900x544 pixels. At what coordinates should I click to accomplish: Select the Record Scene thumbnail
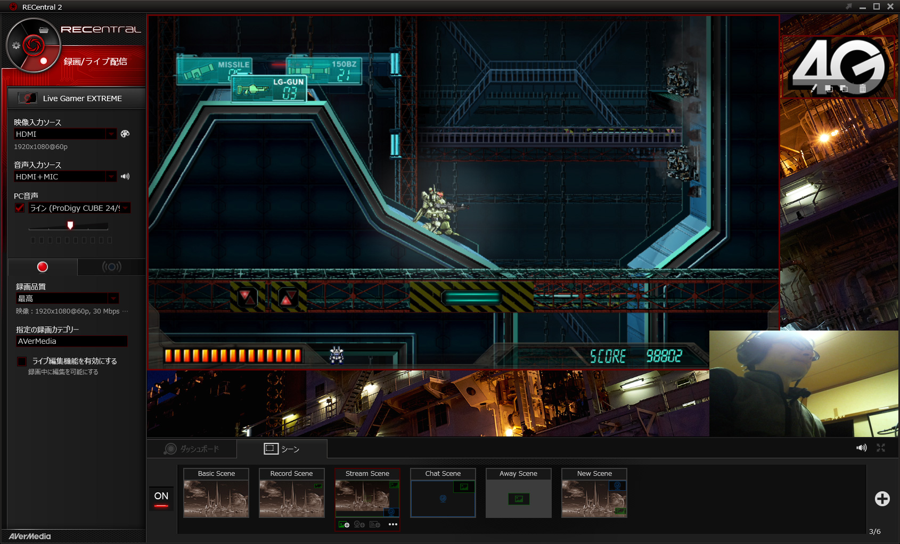coord(292,493)
